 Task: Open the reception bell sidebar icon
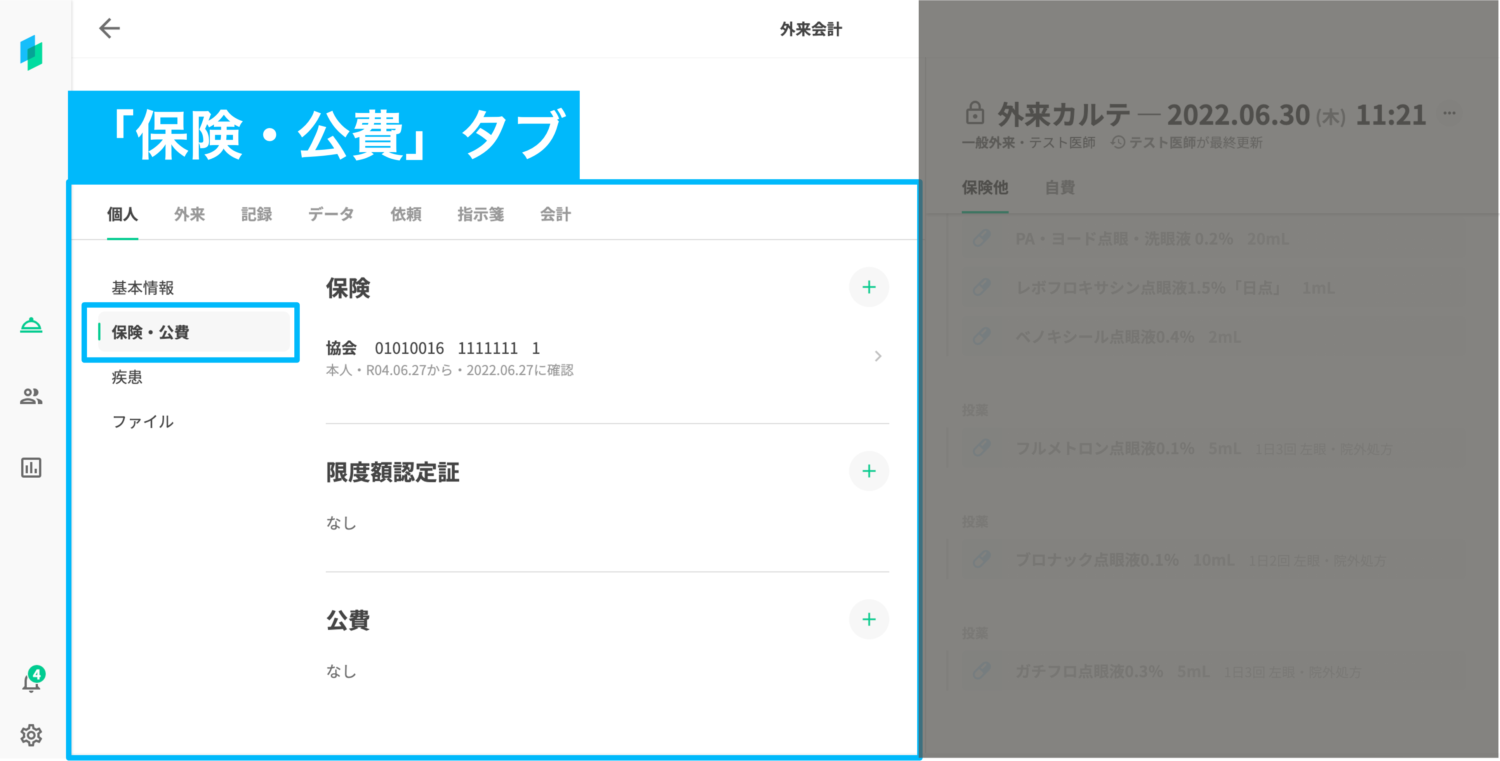[x=31, y=325]
